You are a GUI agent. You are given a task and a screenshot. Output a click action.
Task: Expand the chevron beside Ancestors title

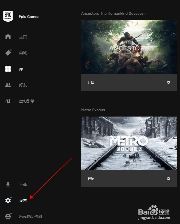146,14
